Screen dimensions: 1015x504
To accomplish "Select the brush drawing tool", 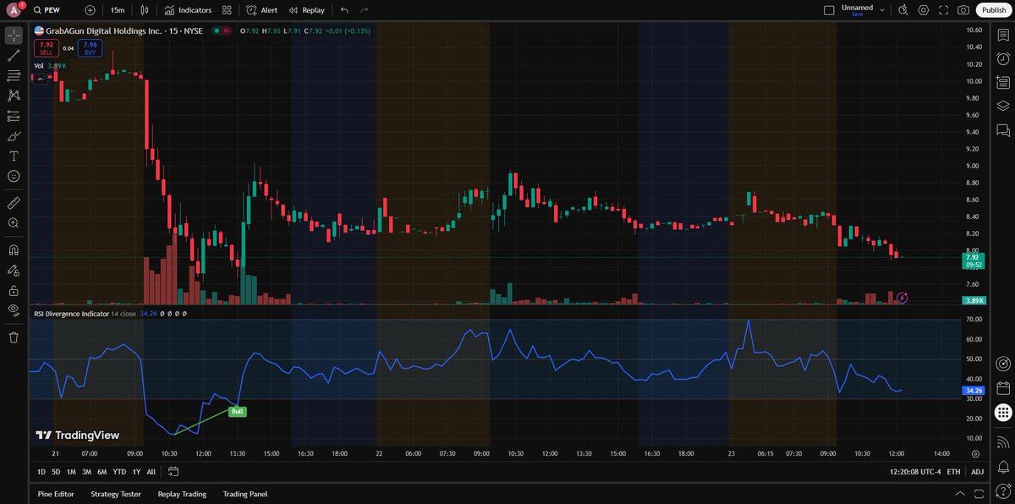I will tap(14, 136).
